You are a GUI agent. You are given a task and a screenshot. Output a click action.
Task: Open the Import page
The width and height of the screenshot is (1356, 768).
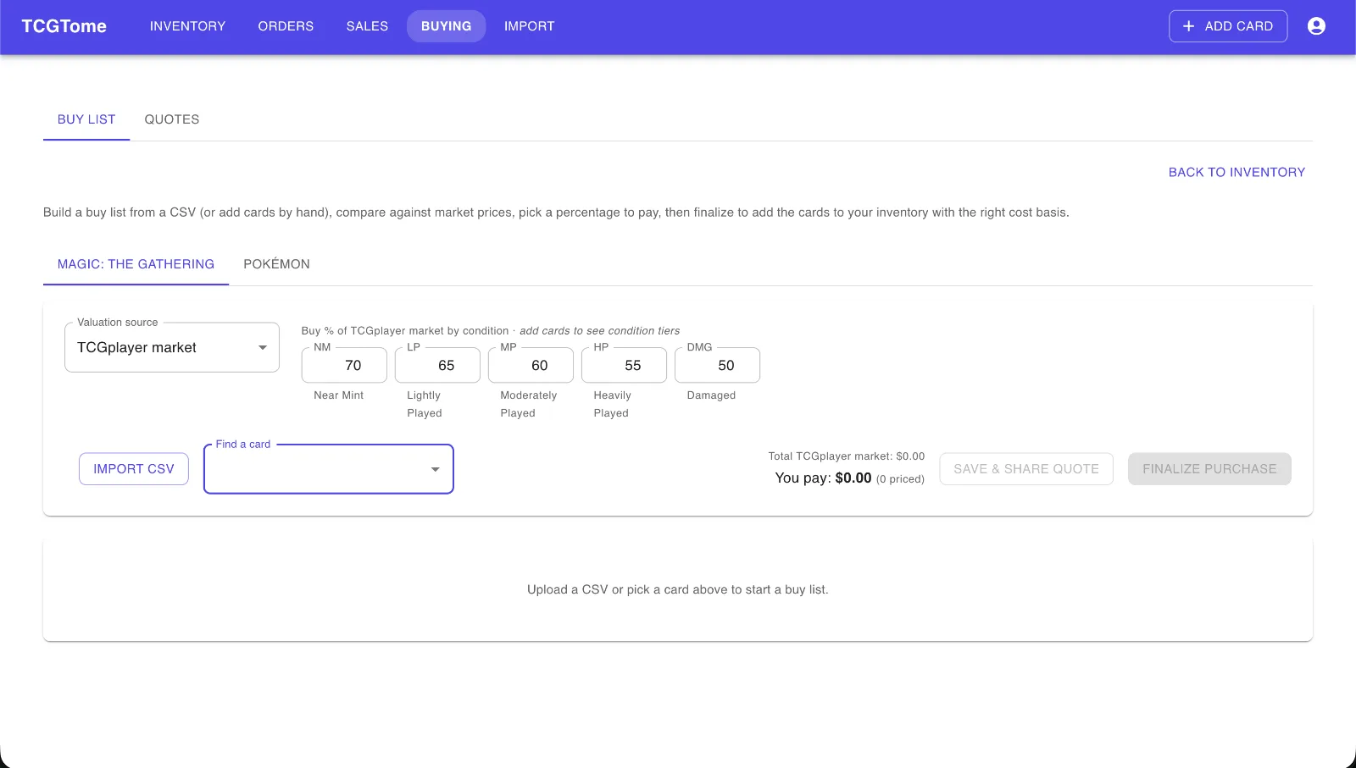click(x=530, y=26)
